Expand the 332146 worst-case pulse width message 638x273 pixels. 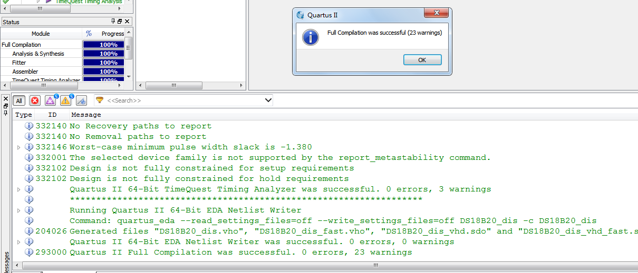pyautogui.click(x=20, y=147)
